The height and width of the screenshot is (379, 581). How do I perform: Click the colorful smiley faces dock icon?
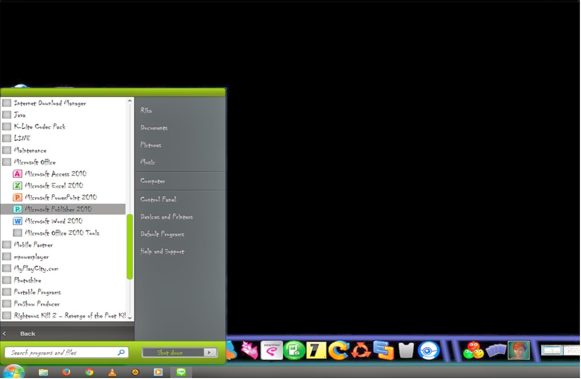[x=473, y=351]
